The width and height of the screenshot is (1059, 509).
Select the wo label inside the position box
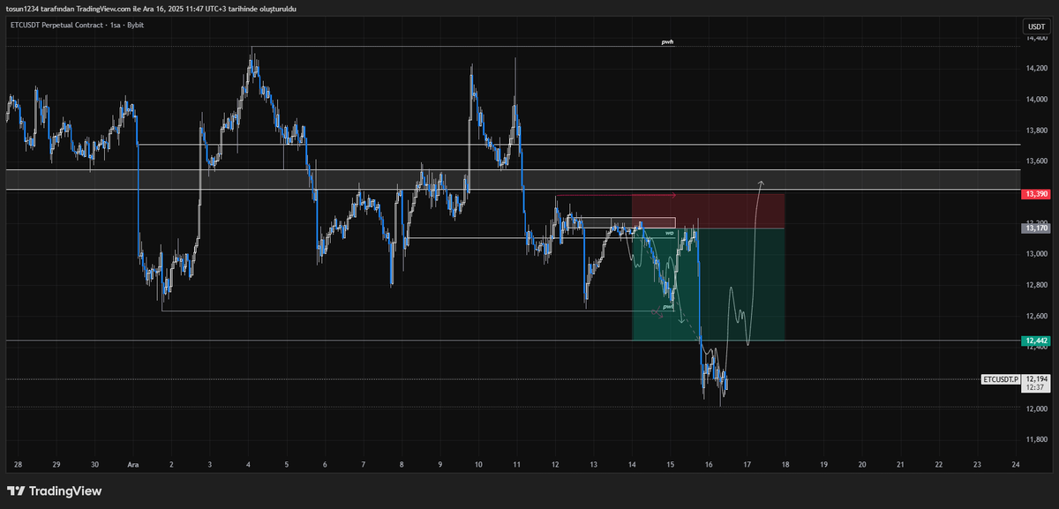coord(669,233)
